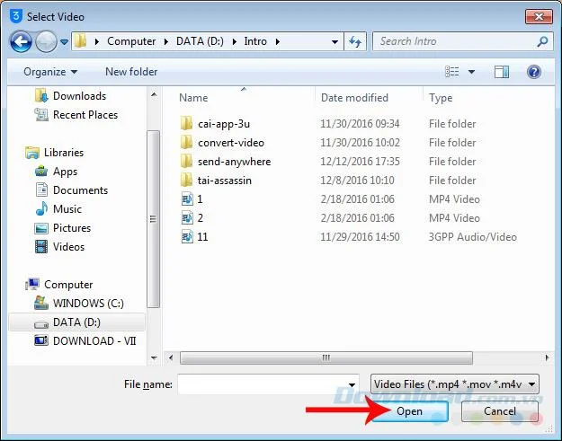Click navigation pane vertical scrollbar thumb
This screenshot has height=441, width=562.
click(x=154, y=219)
